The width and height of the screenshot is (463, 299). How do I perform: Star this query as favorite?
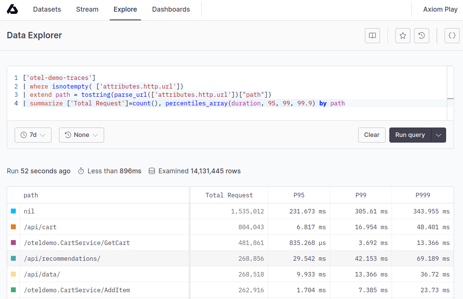tap(403, 36)
